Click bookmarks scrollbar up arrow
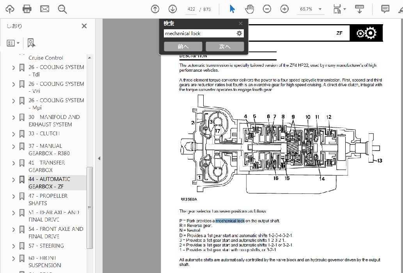Image resolution: width=403 pixels, height=273 pixels. coord(90,58)
